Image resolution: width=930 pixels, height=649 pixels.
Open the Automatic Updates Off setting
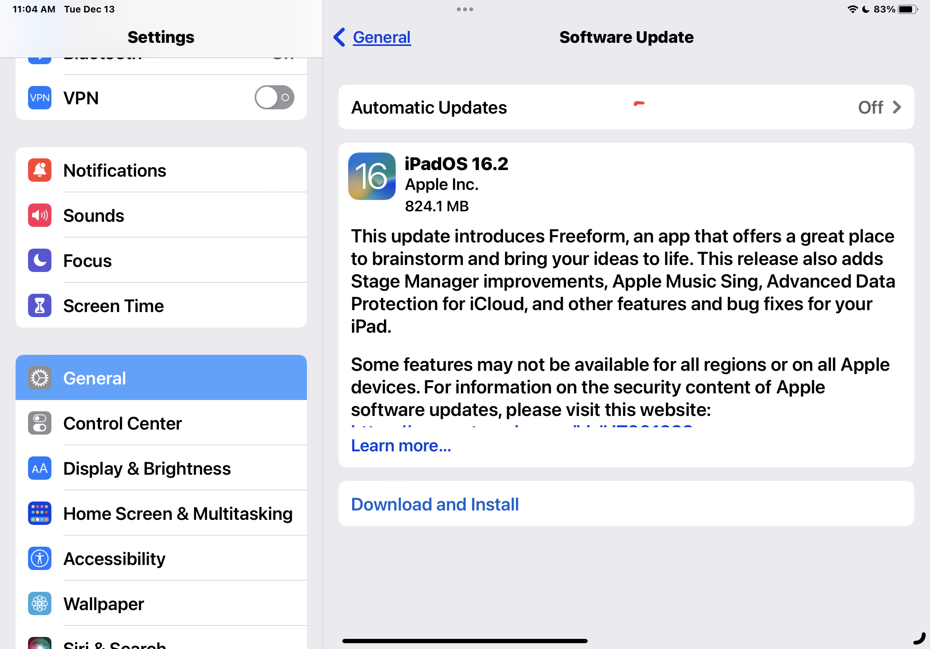tap(626, 107)
